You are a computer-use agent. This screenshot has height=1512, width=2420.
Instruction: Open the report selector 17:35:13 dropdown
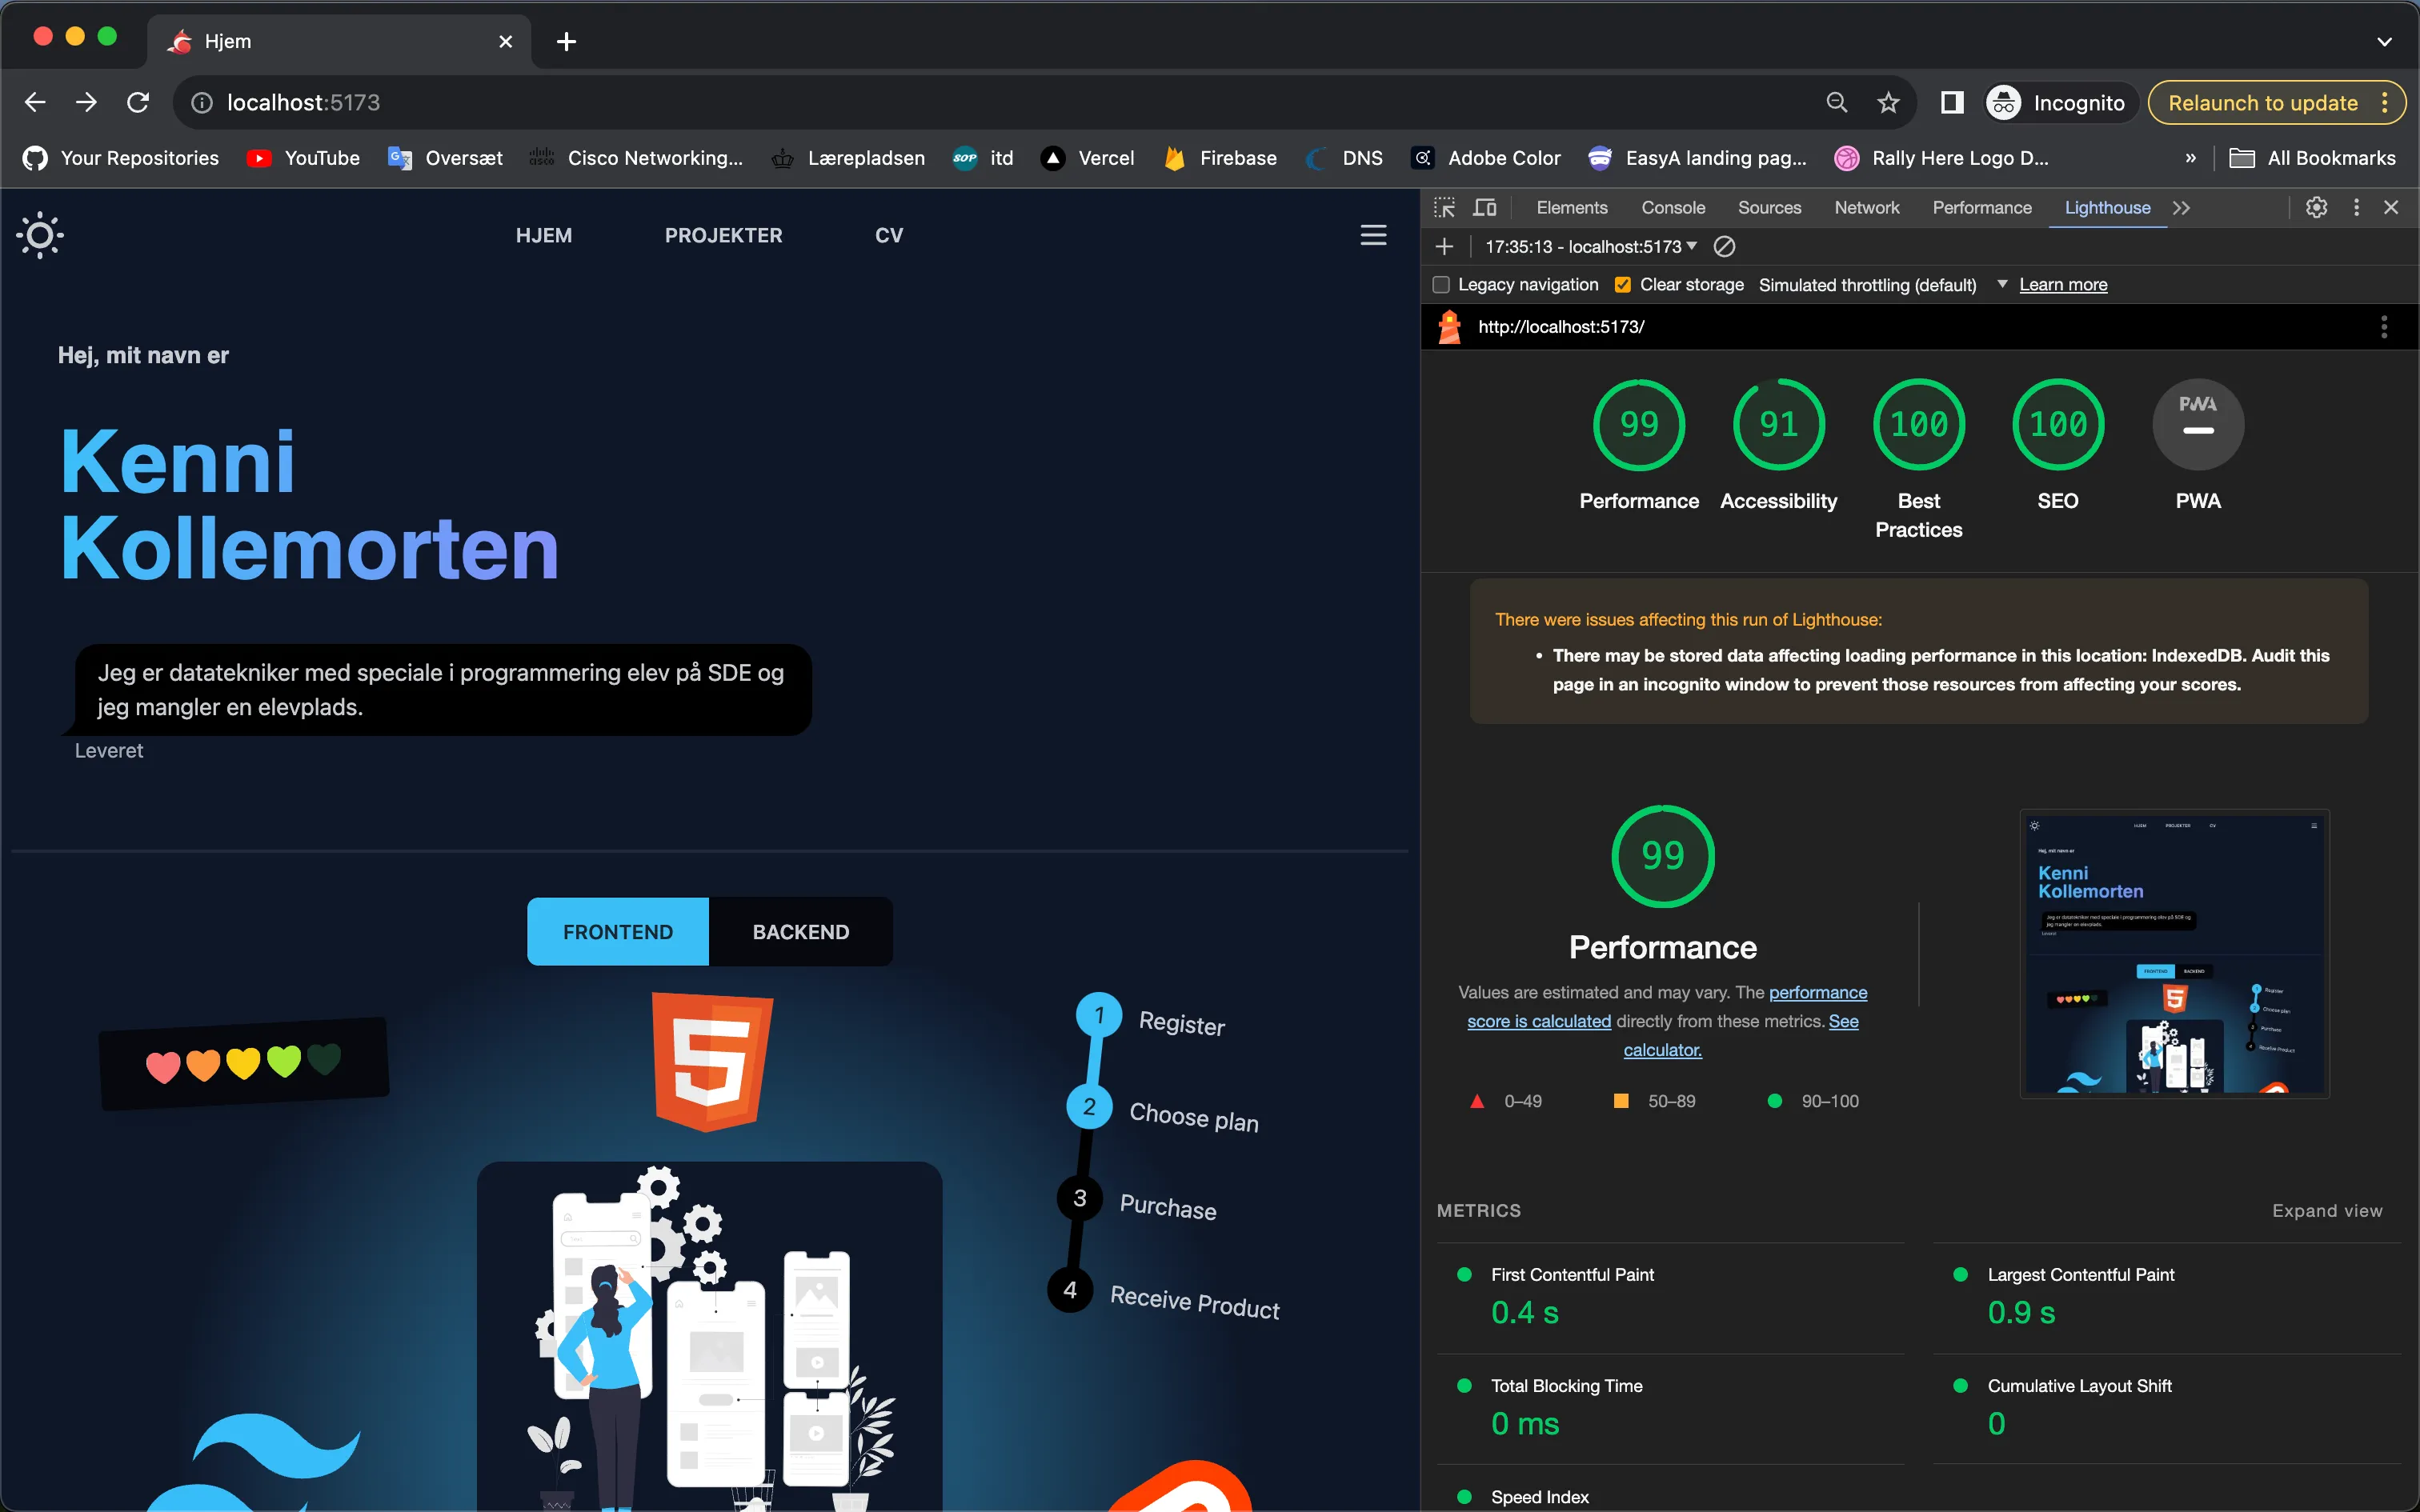1590,246
